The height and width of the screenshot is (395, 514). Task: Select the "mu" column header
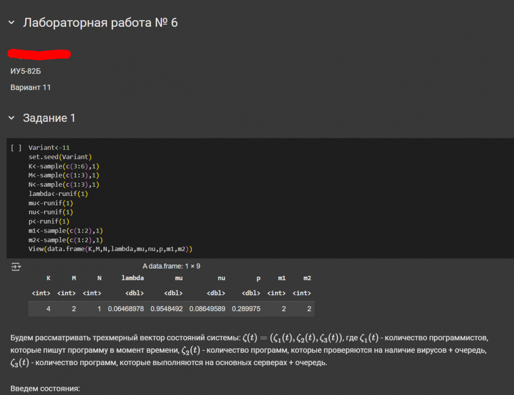point(179,278)
